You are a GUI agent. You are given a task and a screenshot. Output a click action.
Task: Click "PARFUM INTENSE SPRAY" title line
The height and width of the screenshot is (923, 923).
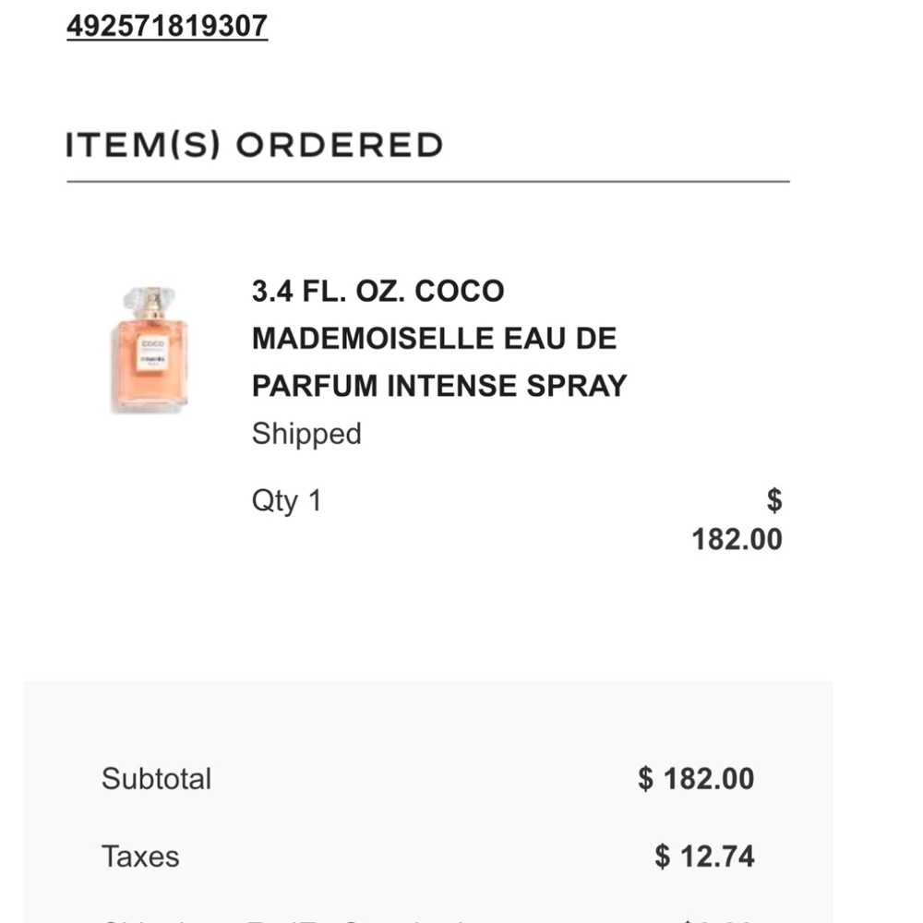pos(439,386)
